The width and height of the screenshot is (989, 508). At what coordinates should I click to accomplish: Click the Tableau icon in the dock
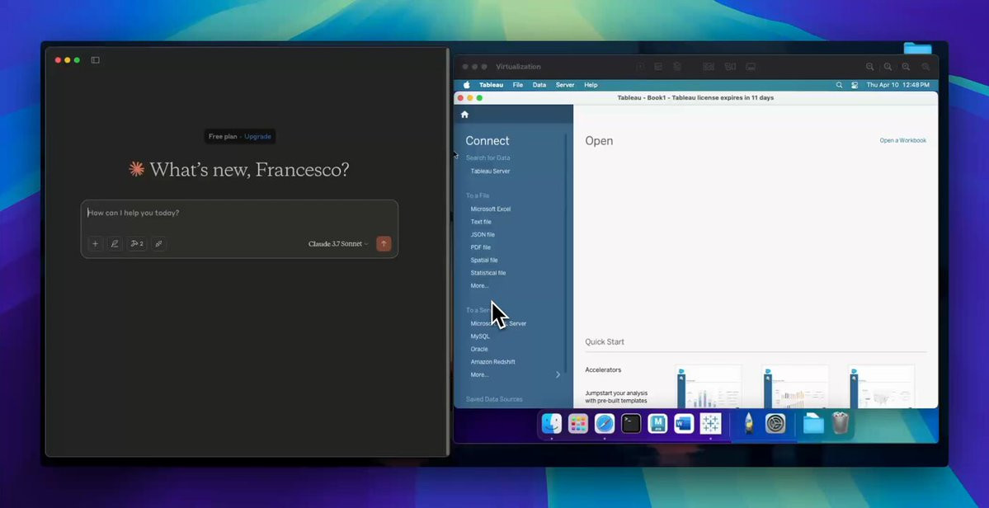(711, 424)
